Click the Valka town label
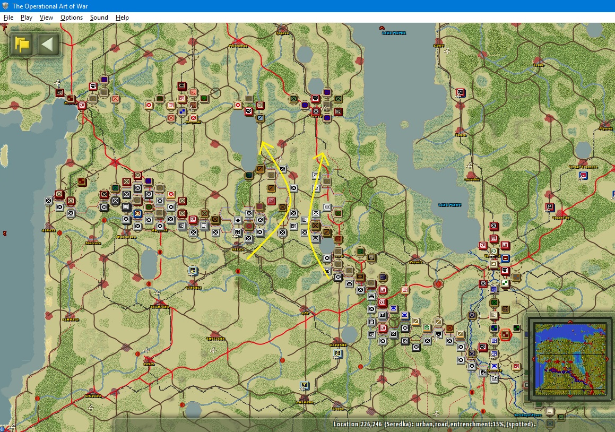This screenshot has height=432, width=615. pyautogui.click(x=238, y=249)
